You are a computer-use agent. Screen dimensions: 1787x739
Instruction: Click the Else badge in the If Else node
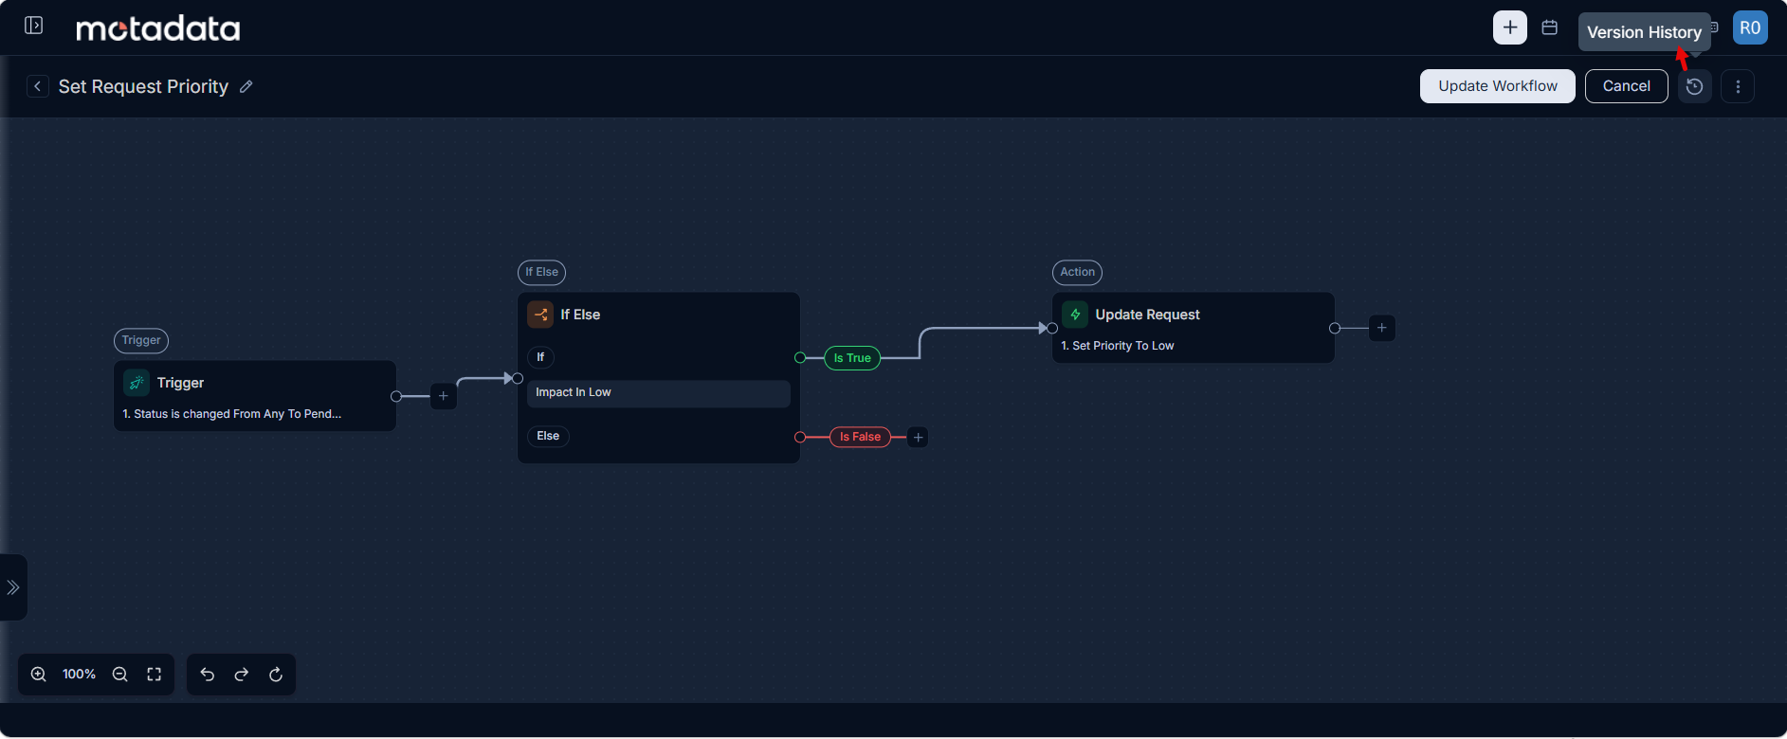pos(548,436)
